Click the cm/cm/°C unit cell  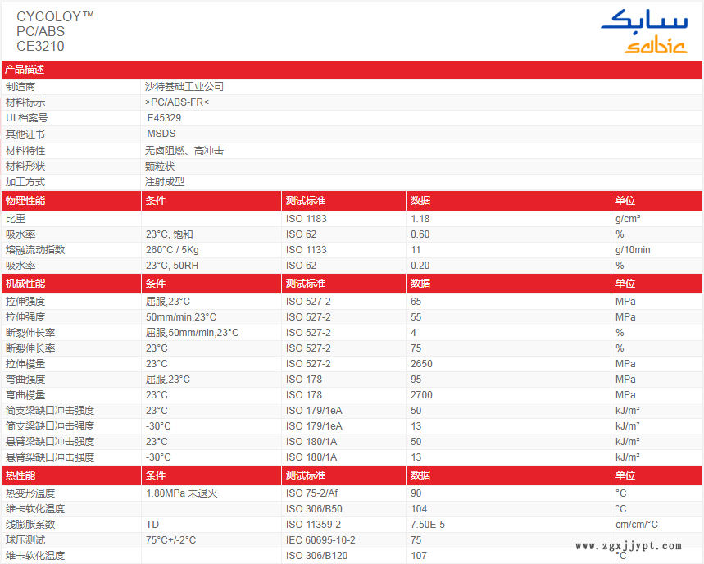[637, 525]
